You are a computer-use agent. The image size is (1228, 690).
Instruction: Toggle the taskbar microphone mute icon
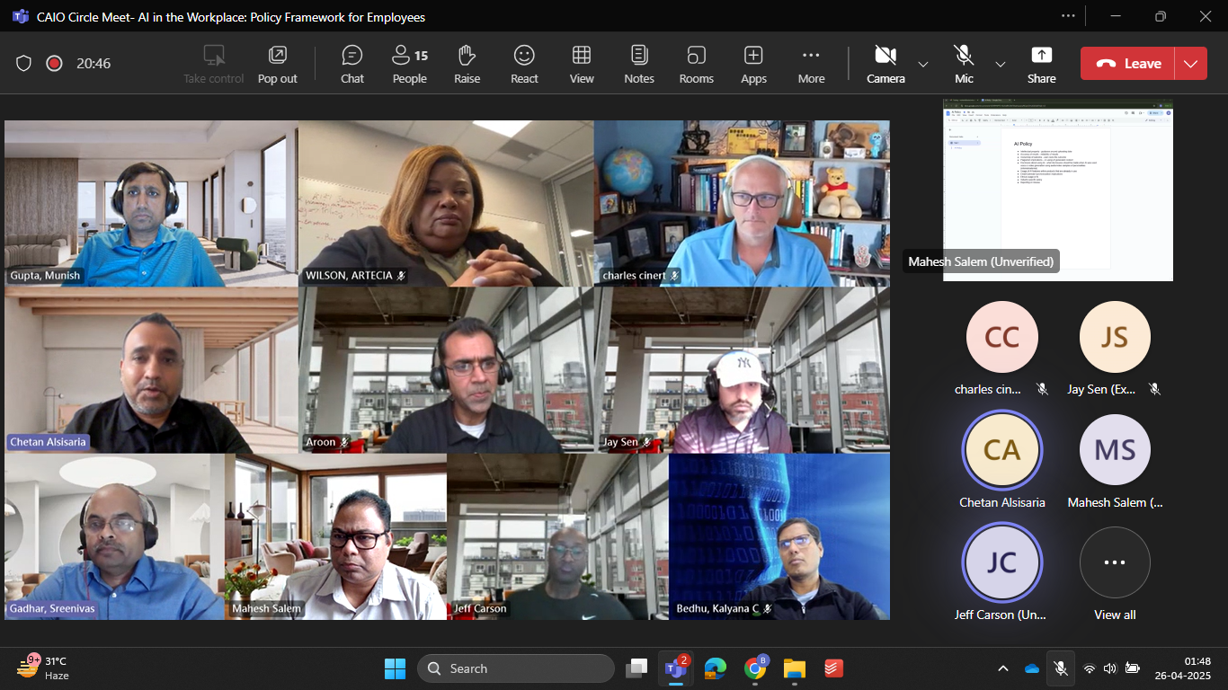1061,668
